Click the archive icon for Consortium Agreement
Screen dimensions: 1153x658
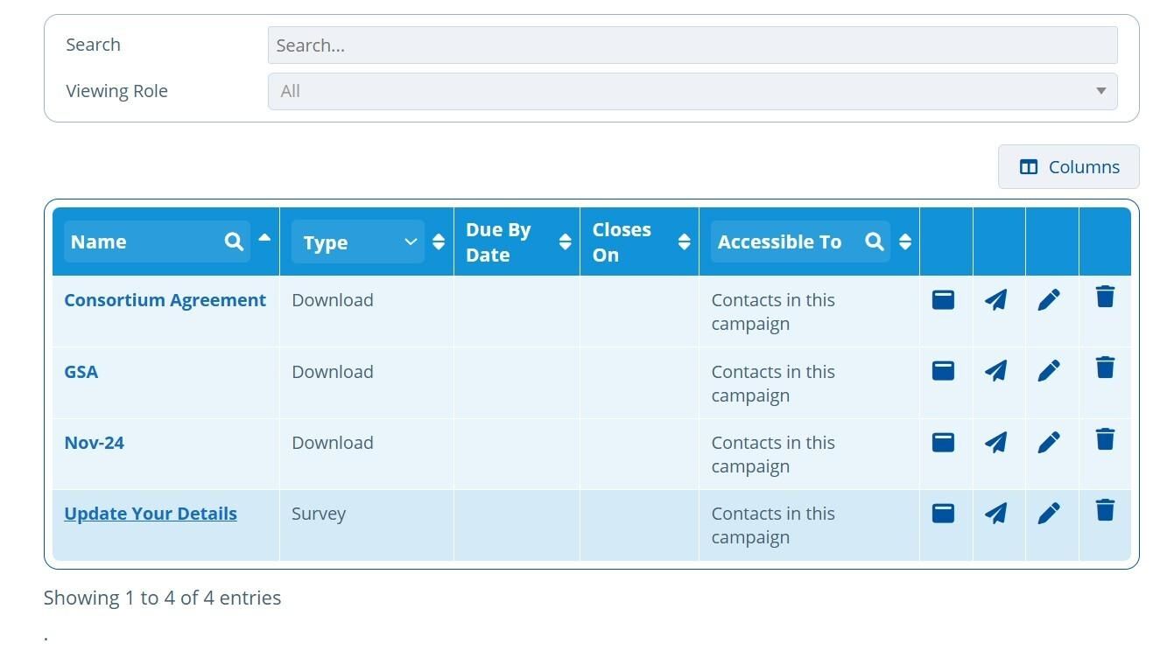(x=943, y=299)
